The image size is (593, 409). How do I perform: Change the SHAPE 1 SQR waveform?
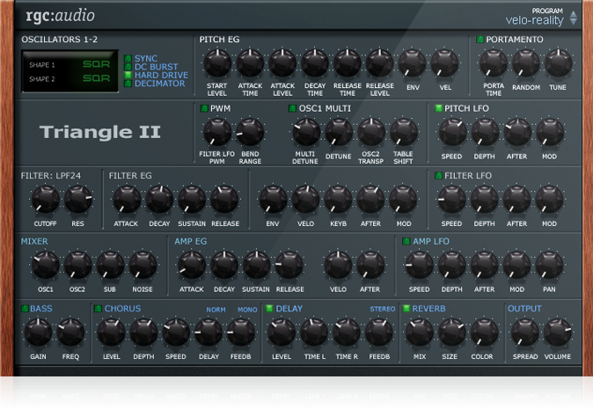(96, 64)
